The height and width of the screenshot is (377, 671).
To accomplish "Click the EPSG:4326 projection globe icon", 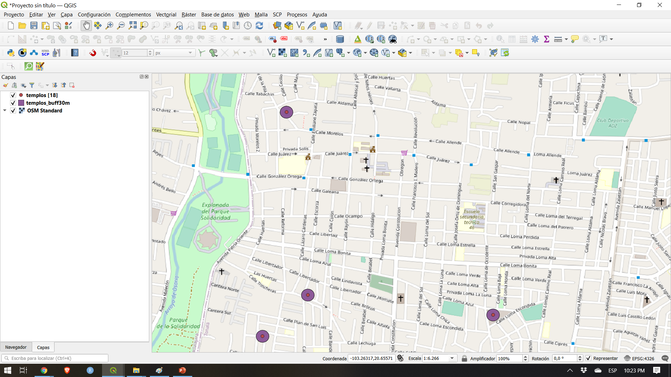I will (627, 358).
